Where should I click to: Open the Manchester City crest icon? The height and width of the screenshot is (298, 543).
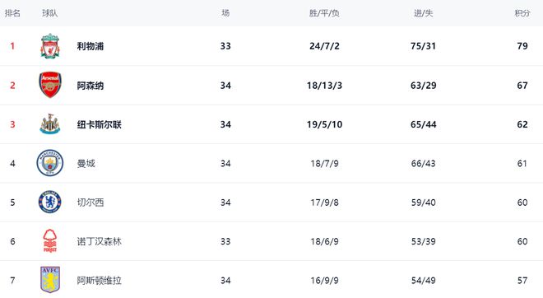50,163
